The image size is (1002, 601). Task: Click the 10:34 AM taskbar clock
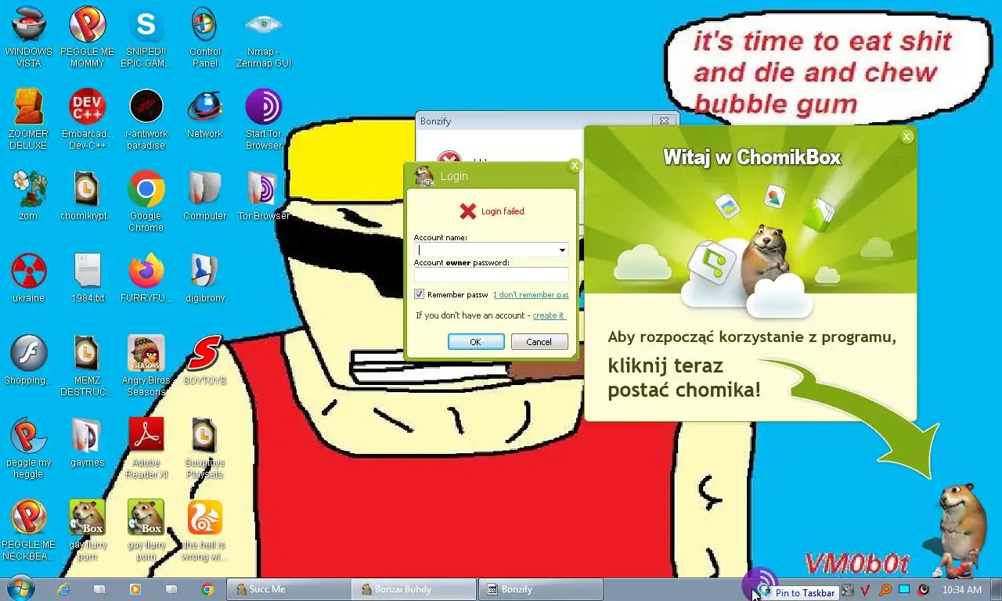click(x=961, y=589)
